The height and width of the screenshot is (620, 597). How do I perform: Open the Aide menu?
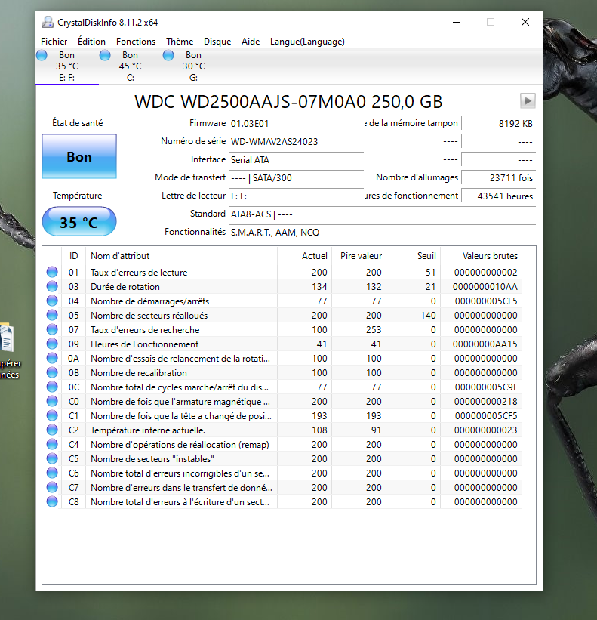(251, 42)
